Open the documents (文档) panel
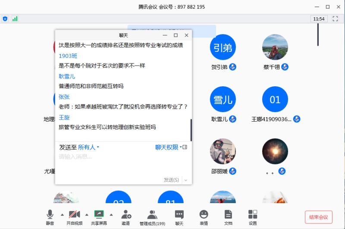345x229 pixels. pyautogui.click(x=228, y=217)
